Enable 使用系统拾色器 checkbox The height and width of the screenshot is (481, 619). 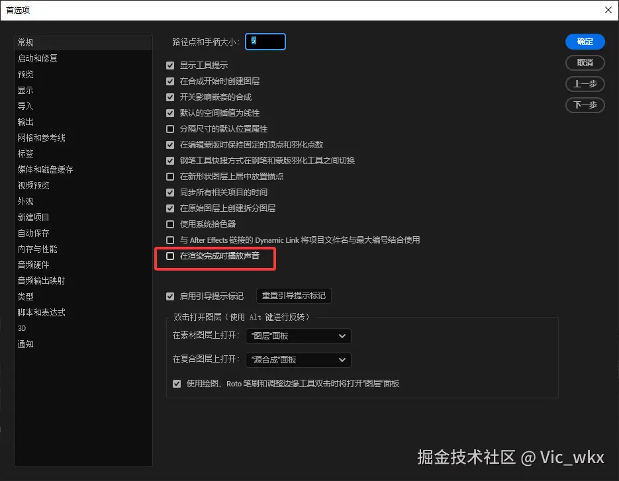[x=170, y=224]
